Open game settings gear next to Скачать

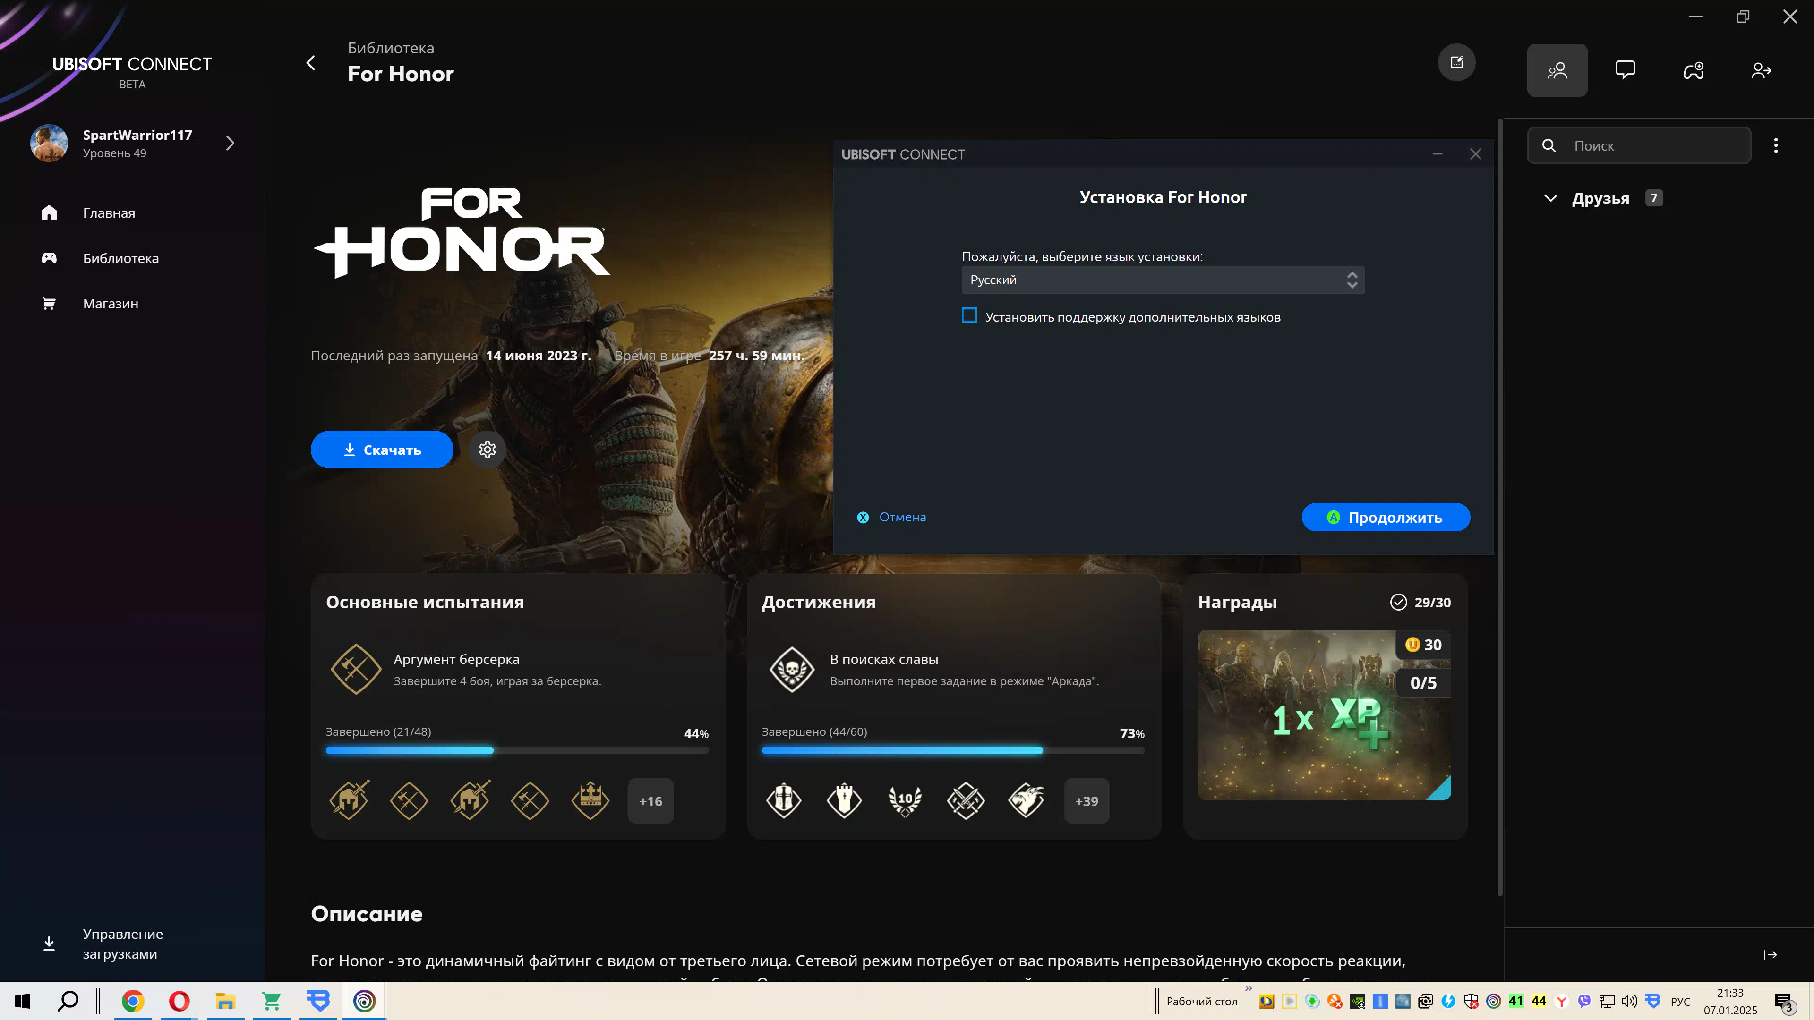pyautogui.click(x=488, y=449)
